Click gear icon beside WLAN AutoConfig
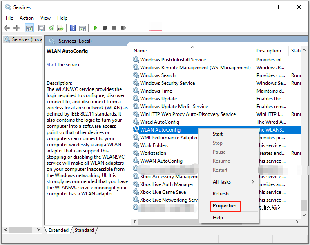This screenshot has width=310, height=245. pyautogui.click(x=136, y=129)
